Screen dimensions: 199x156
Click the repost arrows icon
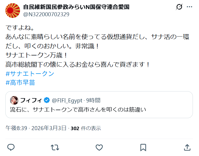(x=55, y=147)
